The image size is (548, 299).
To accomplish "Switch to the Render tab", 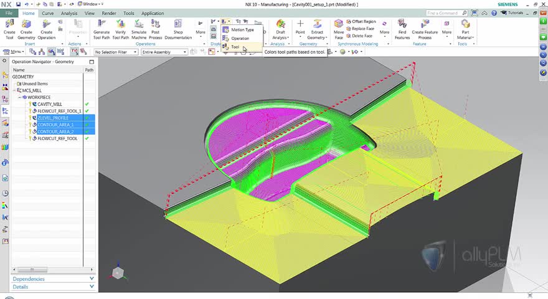I will coord(109,13).
